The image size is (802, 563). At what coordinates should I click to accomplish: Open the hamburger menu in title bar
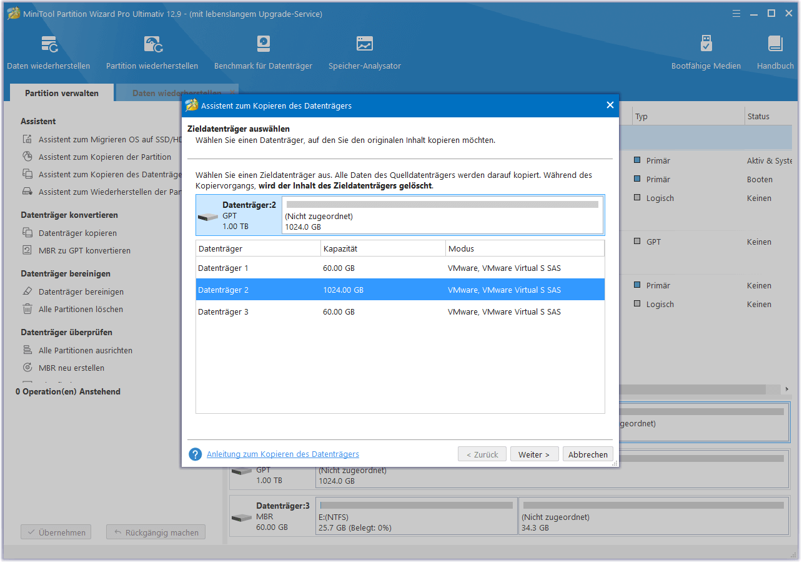[x=736, y=13]
